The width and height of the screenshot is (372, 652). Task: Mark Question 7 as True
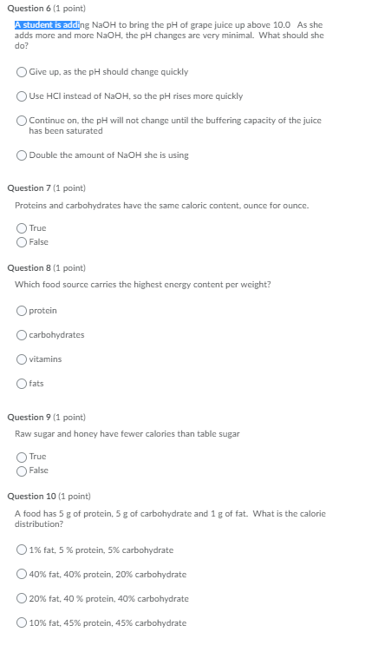(x=22, y=228)
